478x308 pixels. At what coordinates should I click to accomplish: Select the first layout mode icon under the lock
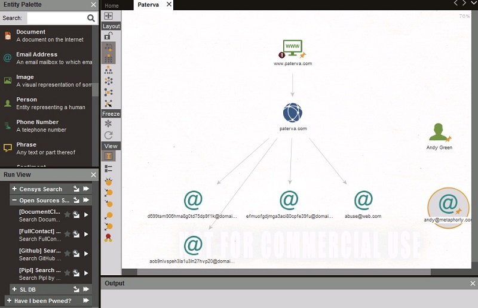coord(109,47)
